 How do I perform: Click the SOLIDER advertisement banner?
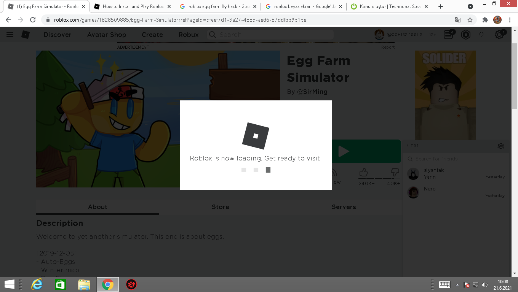coord(445,95)
